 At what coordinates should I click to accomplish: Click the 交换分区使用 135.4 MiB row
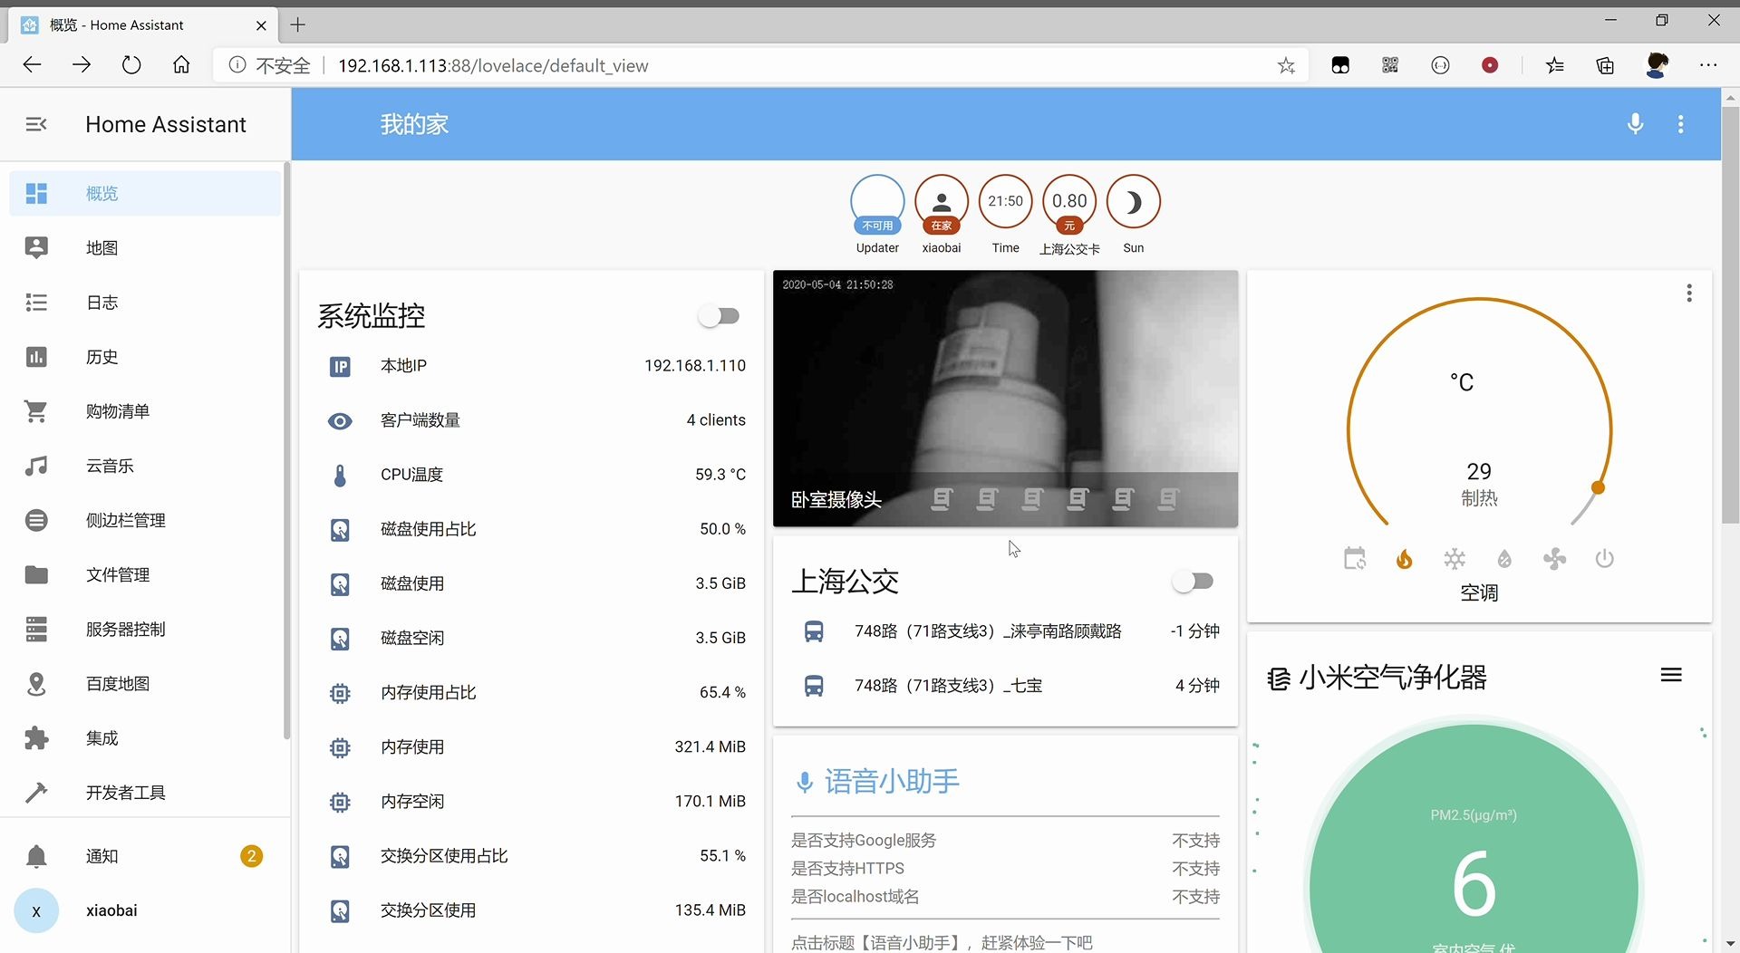pyautogui.click(x=532, y=910)
